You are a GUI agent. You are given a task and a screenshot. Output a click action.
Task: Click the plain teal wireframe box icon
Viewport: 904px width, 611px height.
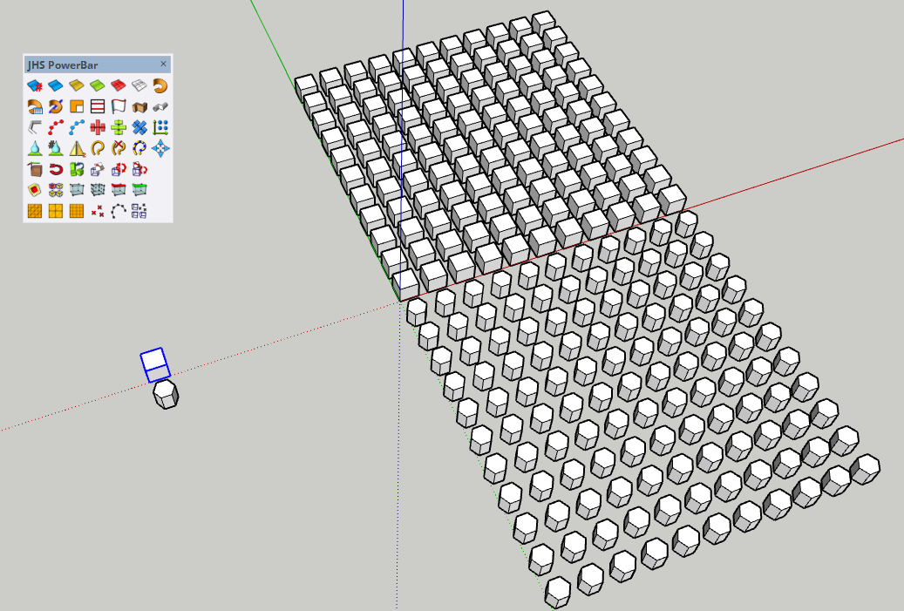click(x=77, y=190)
